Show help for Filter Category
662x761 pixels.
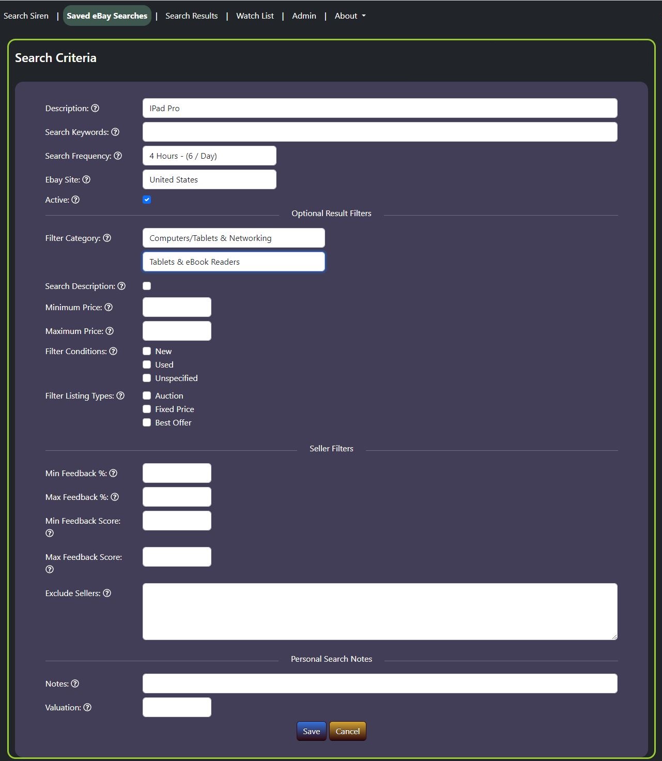coord(107,238)
